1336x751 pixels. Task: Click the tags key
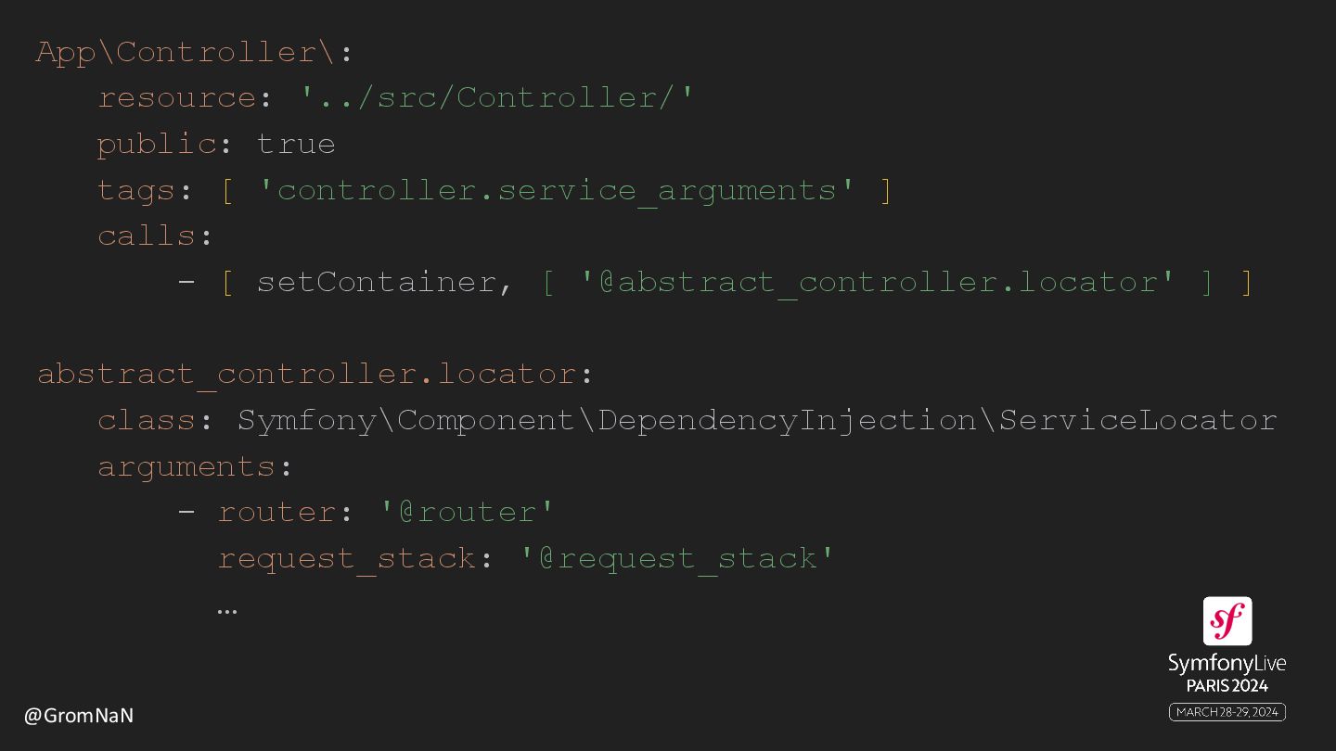[137, 190]
